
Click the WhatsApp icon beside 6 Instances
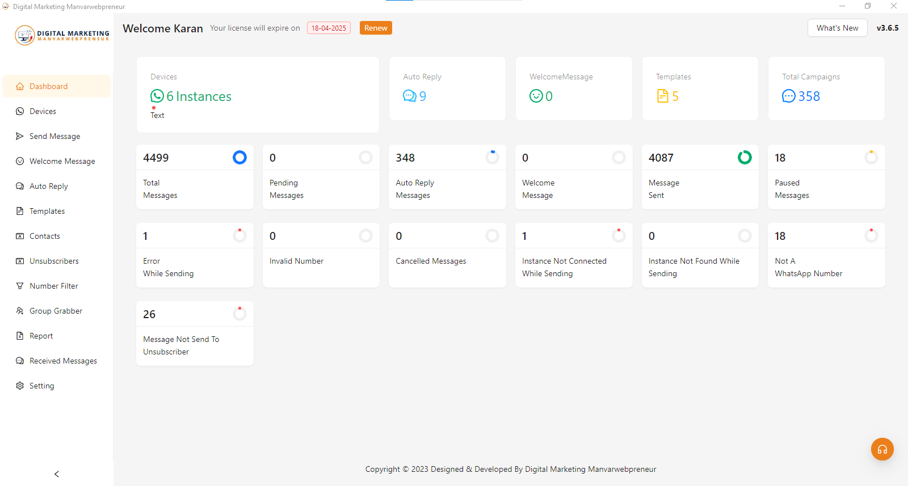point(157,96)
